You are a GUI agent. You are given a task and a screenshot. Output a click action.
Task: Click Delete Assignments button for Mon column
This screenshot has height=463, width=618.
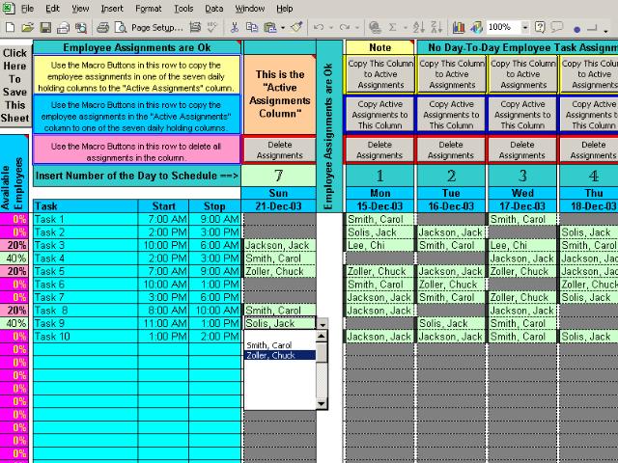click(379, 150)
